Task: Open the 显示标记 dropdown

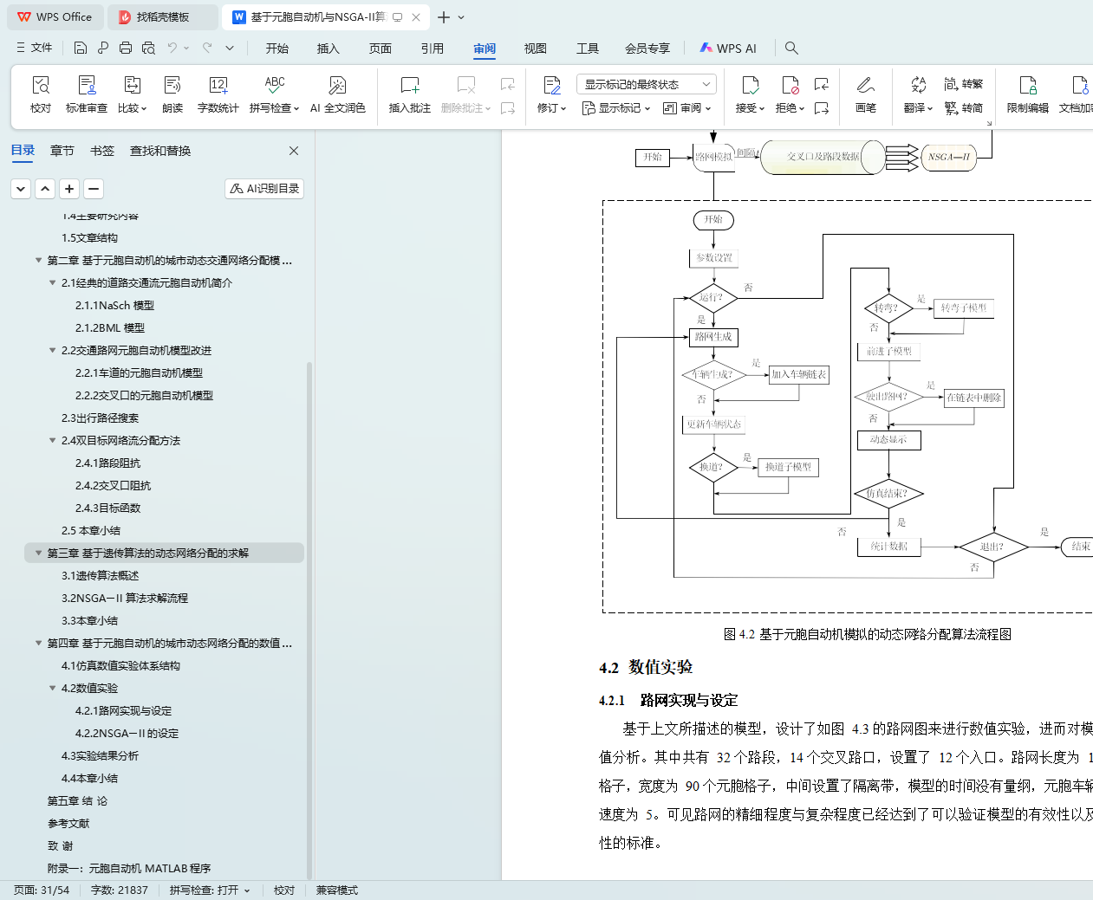Action: tap(616, 108)
